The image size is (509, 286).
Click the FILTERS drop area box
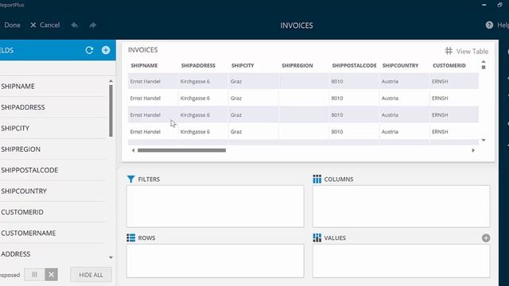coord(216,207)
